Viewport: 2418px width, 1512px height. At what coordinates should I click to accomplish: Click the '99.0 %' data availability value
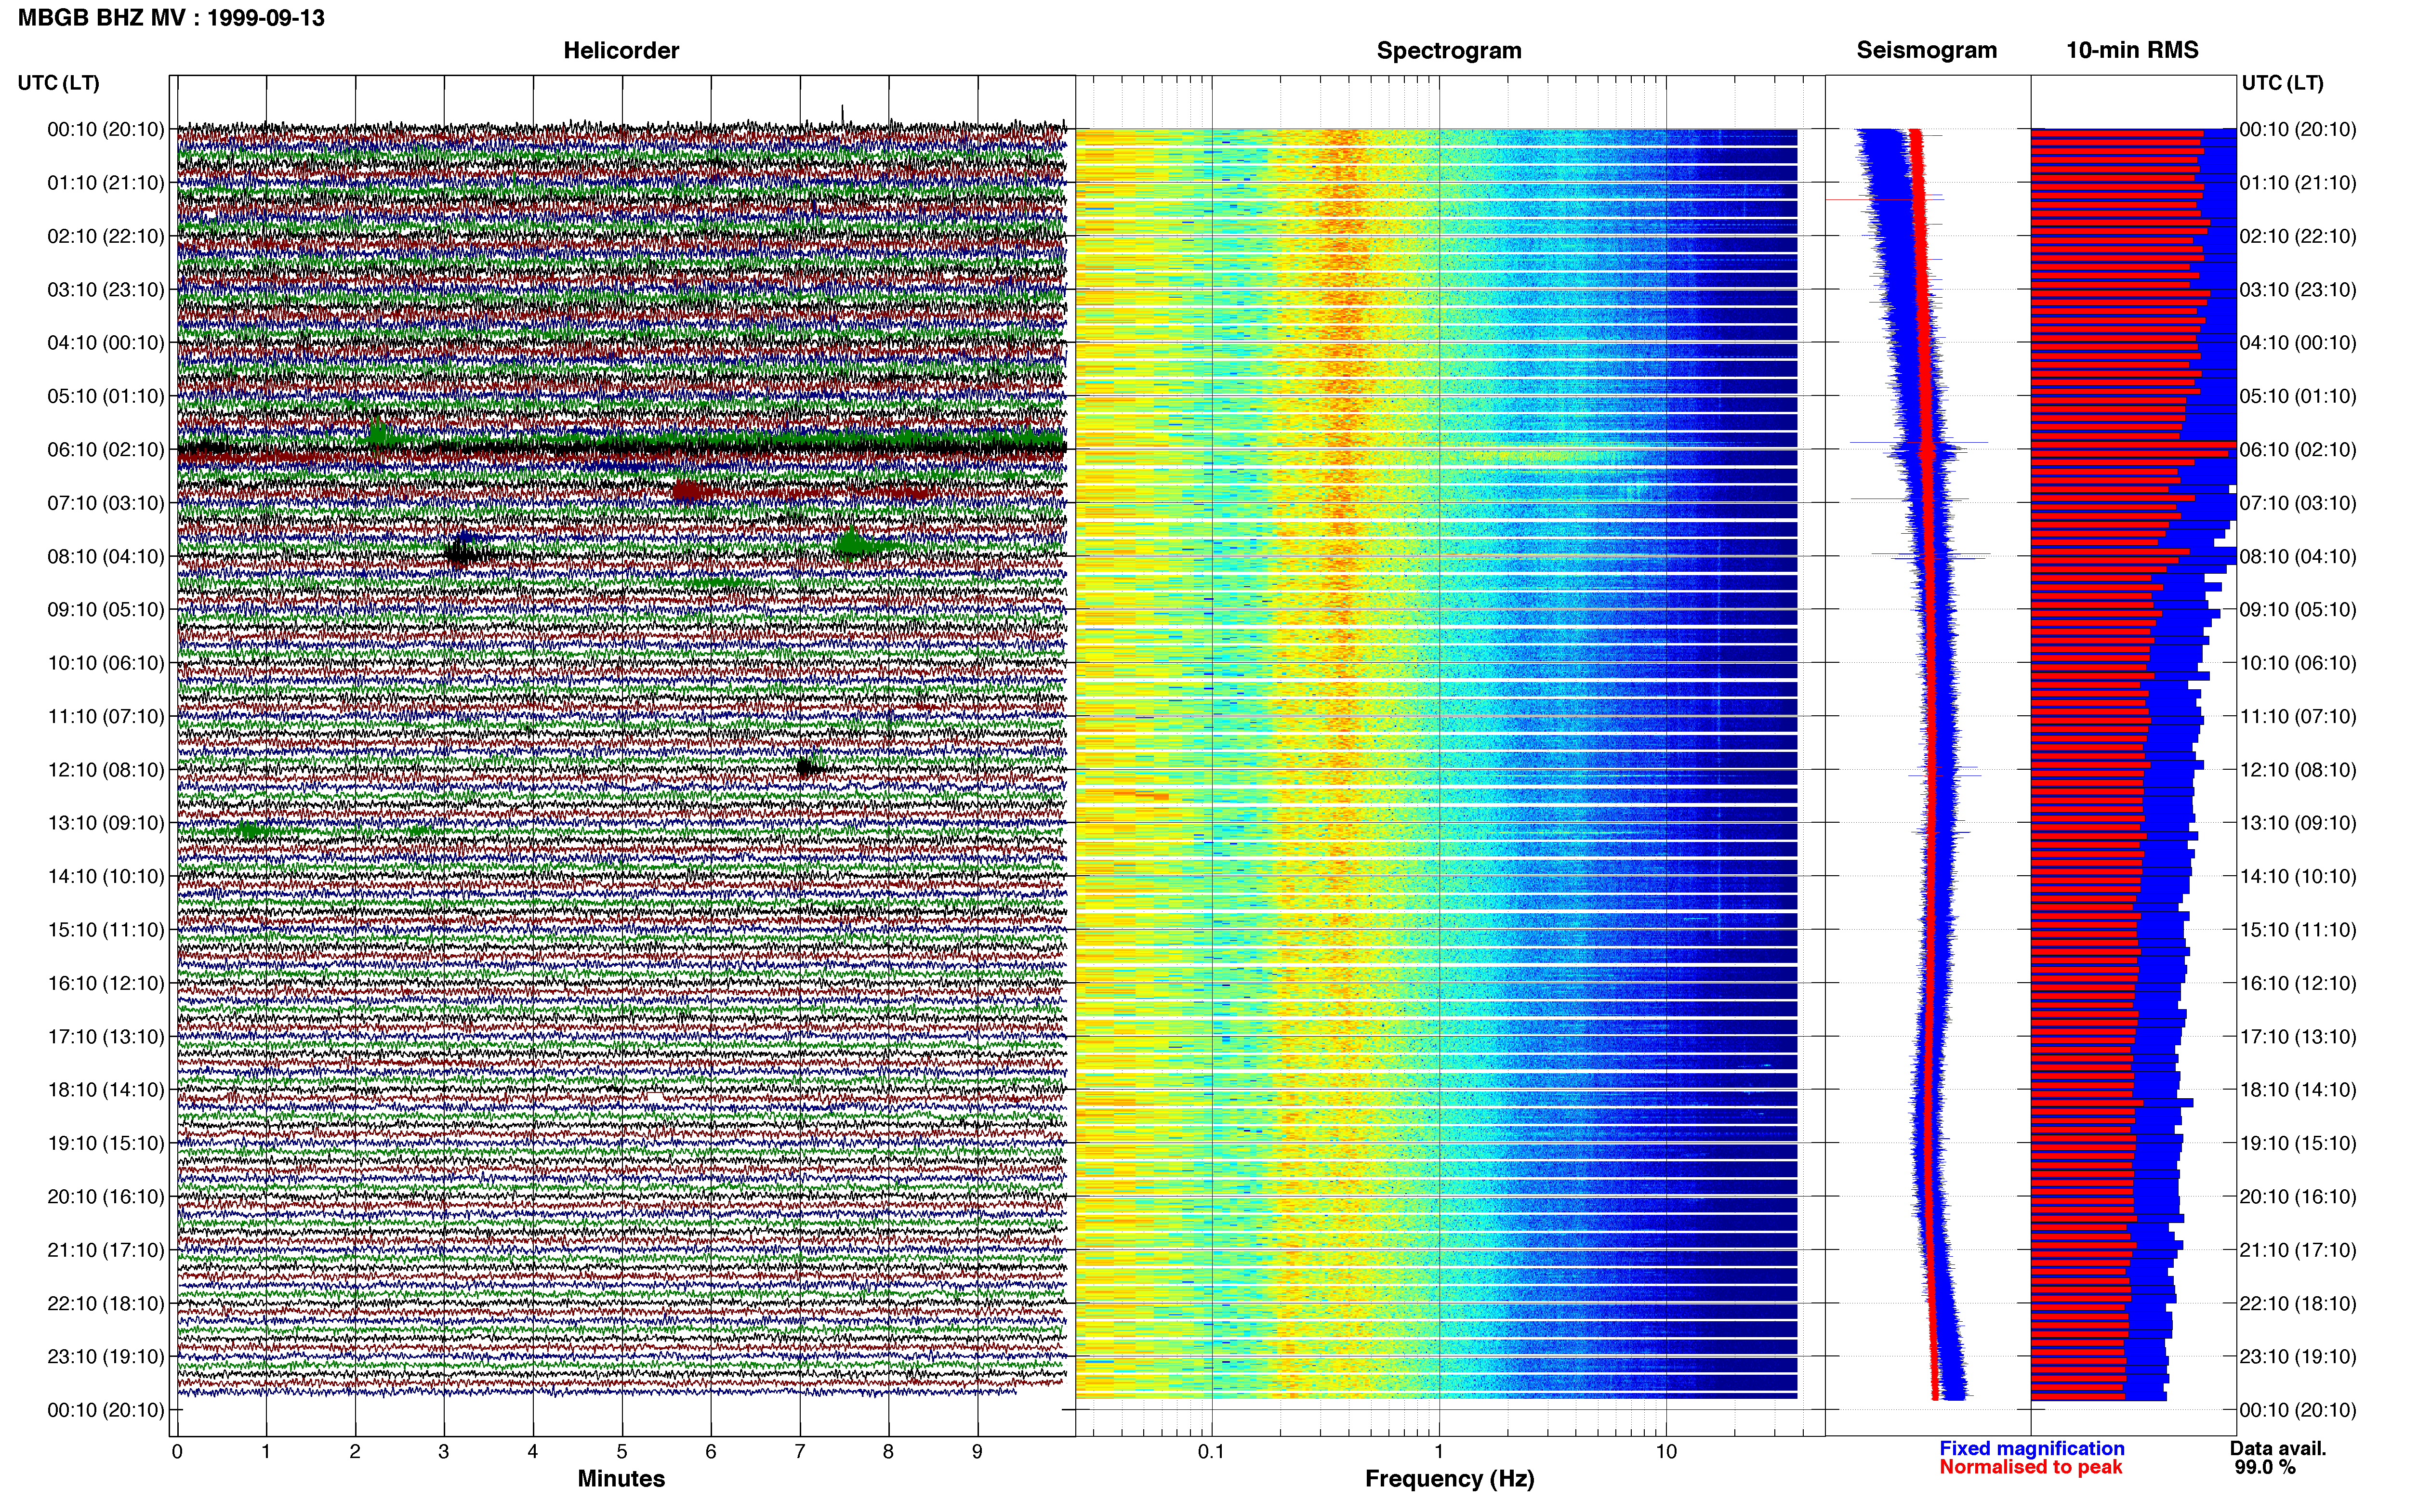click(x=2265, y=1467)
